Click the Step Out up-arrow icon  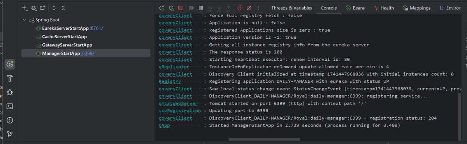coord(228,8)
